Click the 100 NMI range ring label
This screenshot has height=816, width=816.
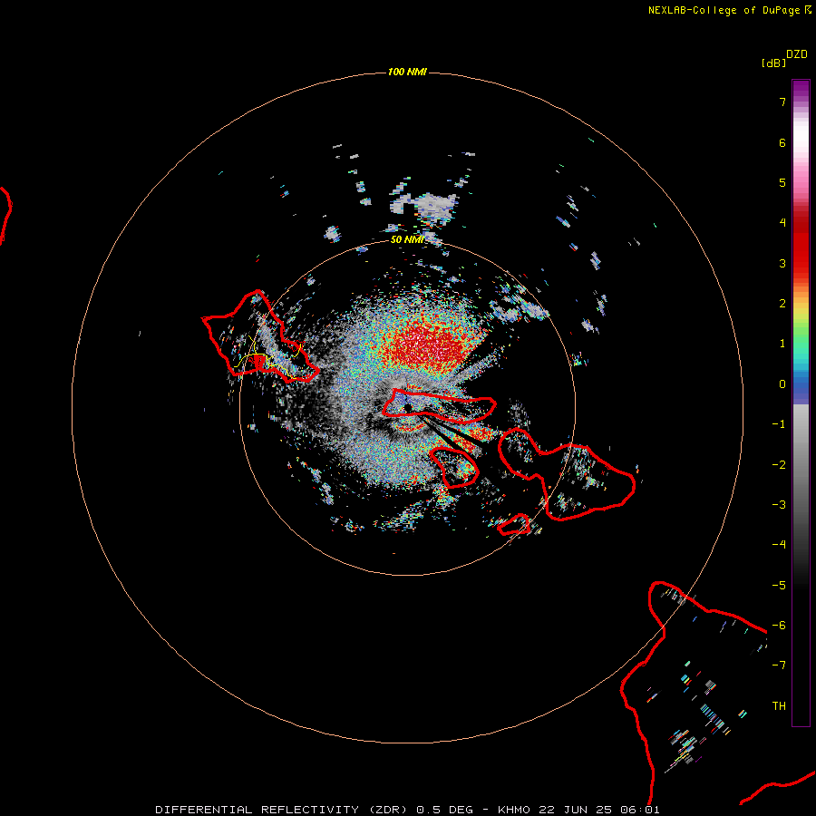tap(407, 72)
